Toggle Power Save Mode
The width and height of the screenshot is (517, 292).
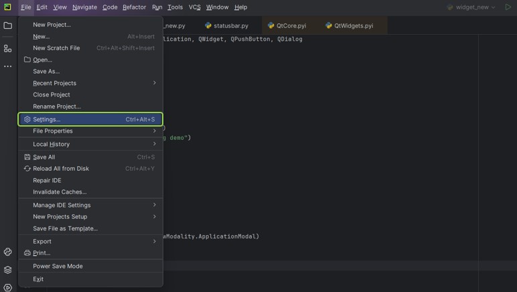point(58,266)
